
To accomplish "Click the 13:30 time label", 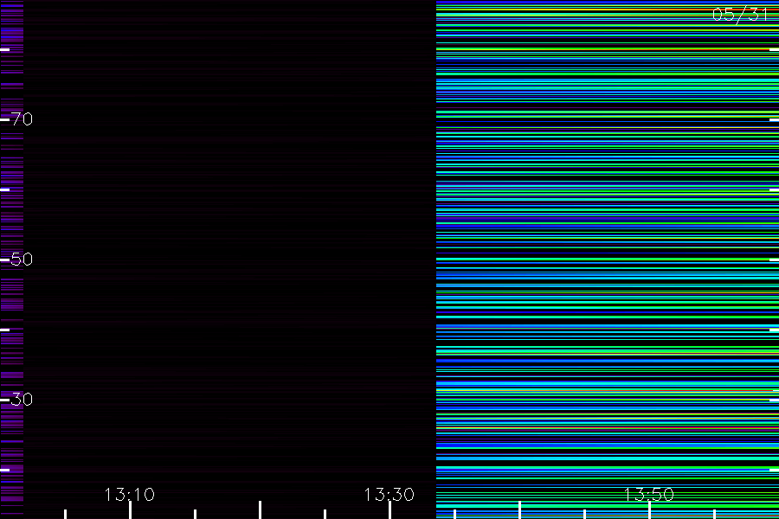I will (x=389, y=495).
